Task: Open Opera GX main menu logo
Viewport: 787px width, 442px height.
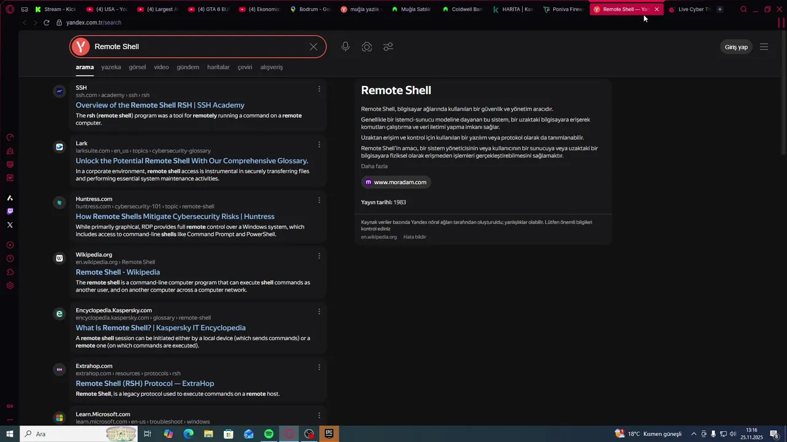Action: click(x=10, y=9)
